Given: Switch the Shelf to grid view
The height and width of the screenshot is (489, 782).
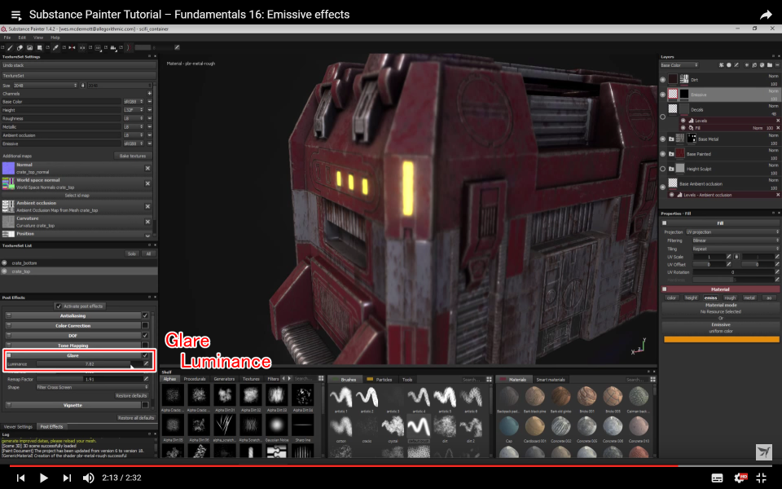Looking at the screenshot, I should tap(321, 379).
